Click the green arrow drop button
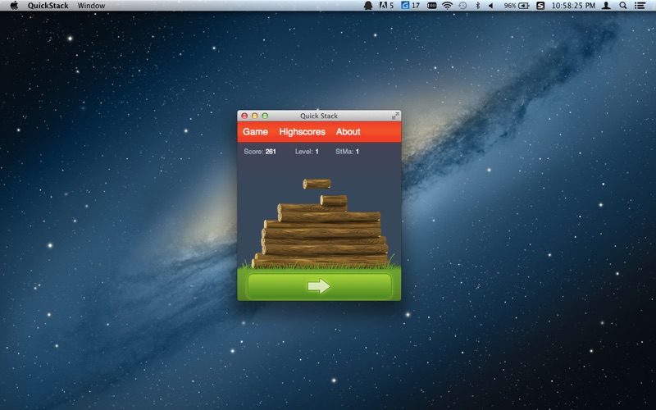This screenshot has height=410, width=656. (320, 286)
